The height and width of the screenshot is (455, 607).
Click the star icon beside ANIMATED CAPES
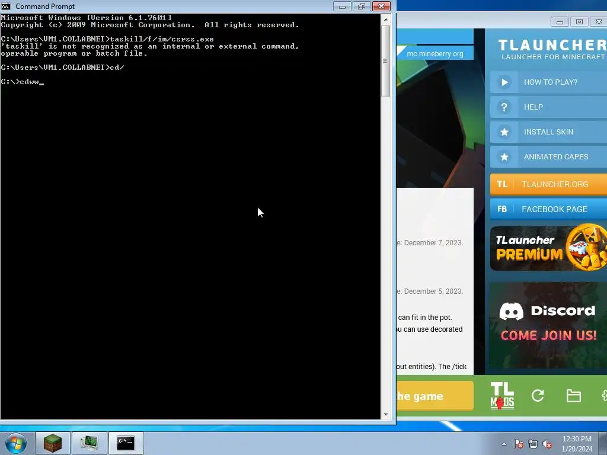tap(504, 156)
